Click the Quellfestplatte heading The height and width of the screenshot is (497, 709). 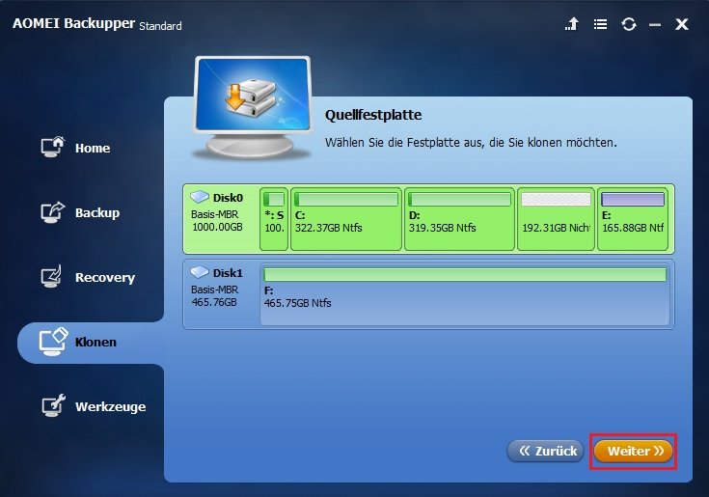click(x=373, y=115)
